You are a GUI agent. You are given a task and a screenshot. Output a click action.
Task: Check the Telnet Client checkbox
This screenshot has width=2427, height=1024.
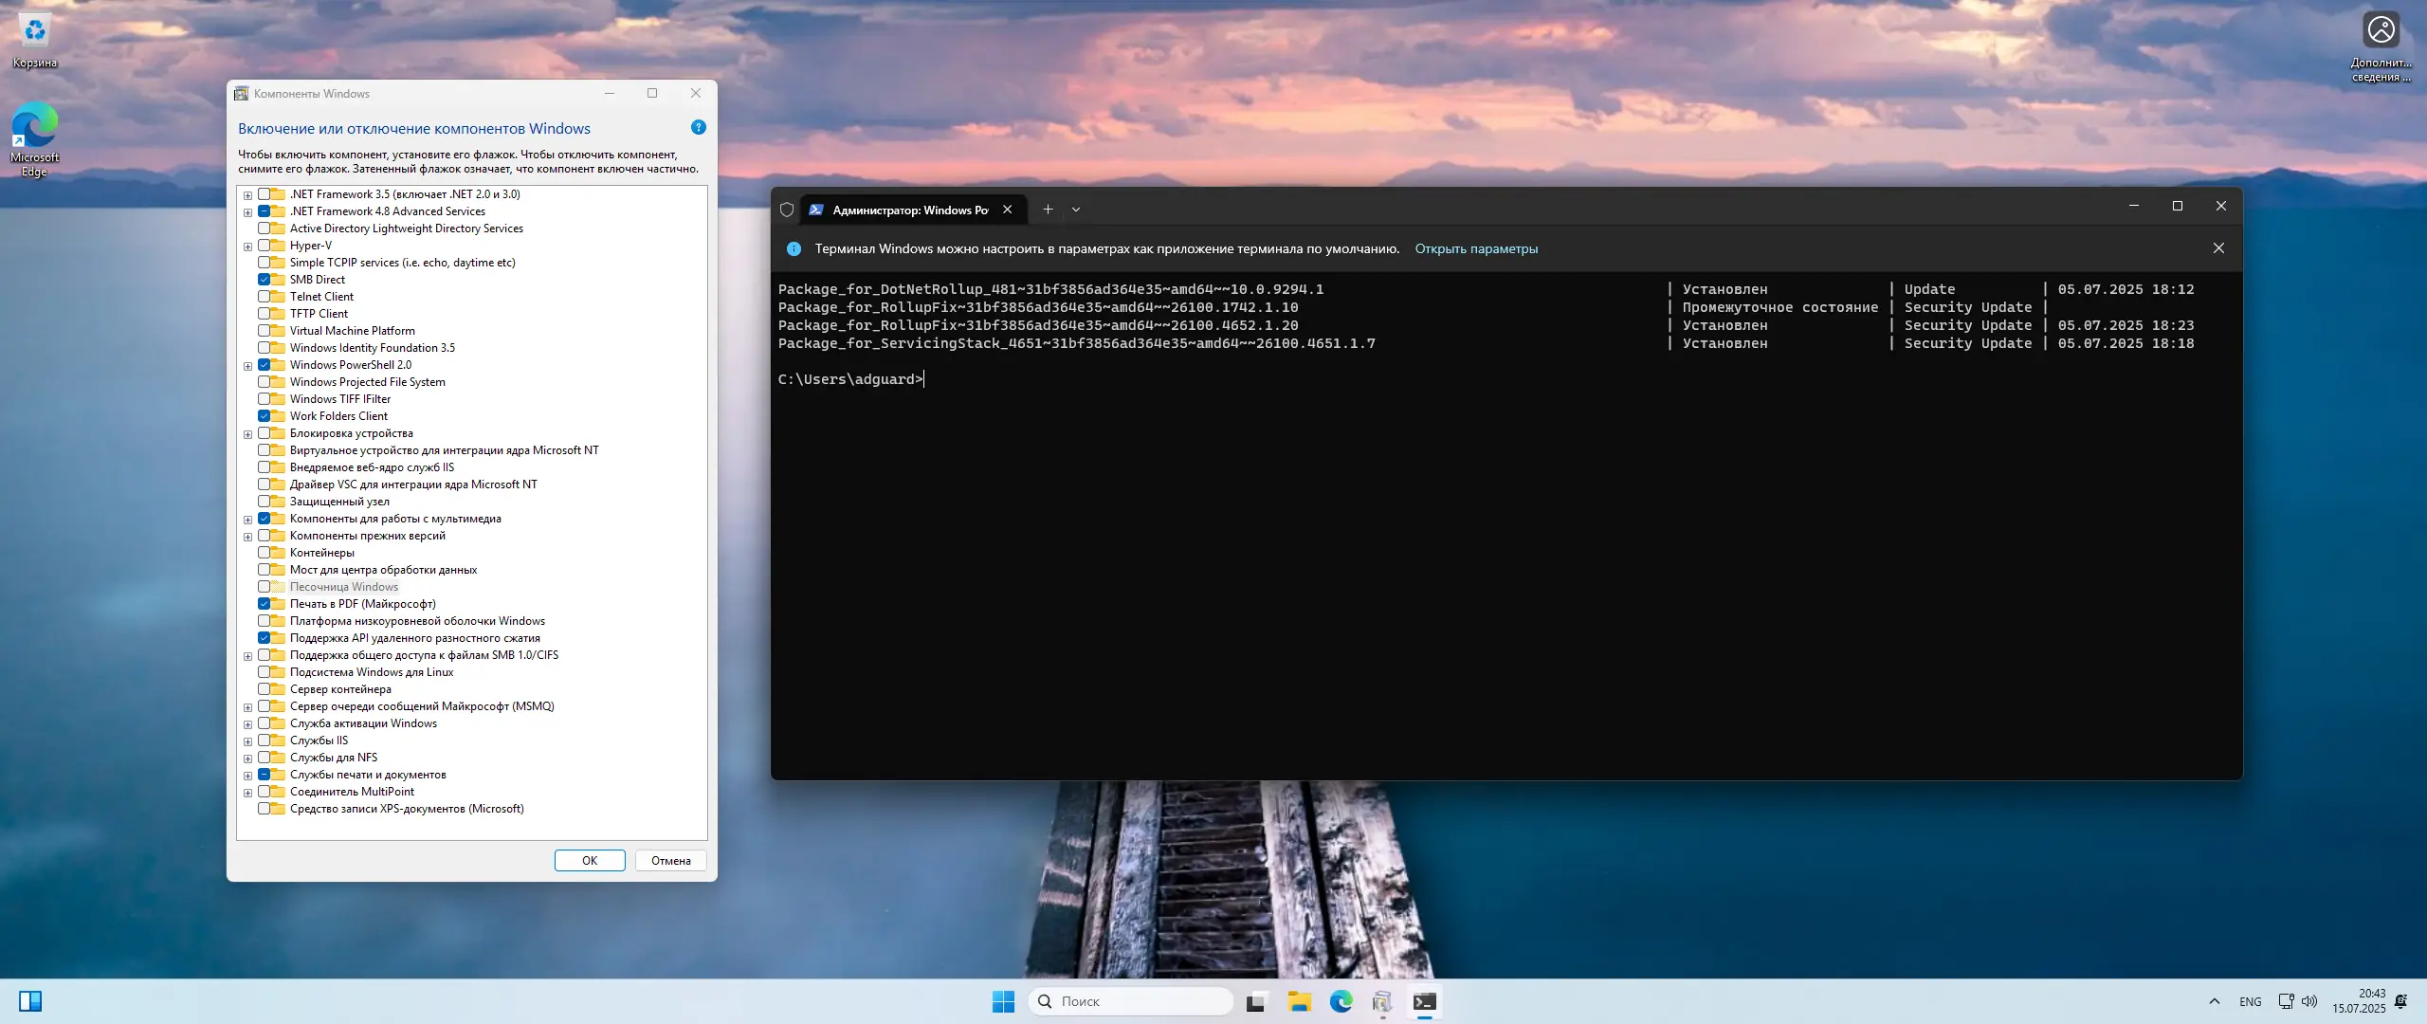click(x=265, y=297)
